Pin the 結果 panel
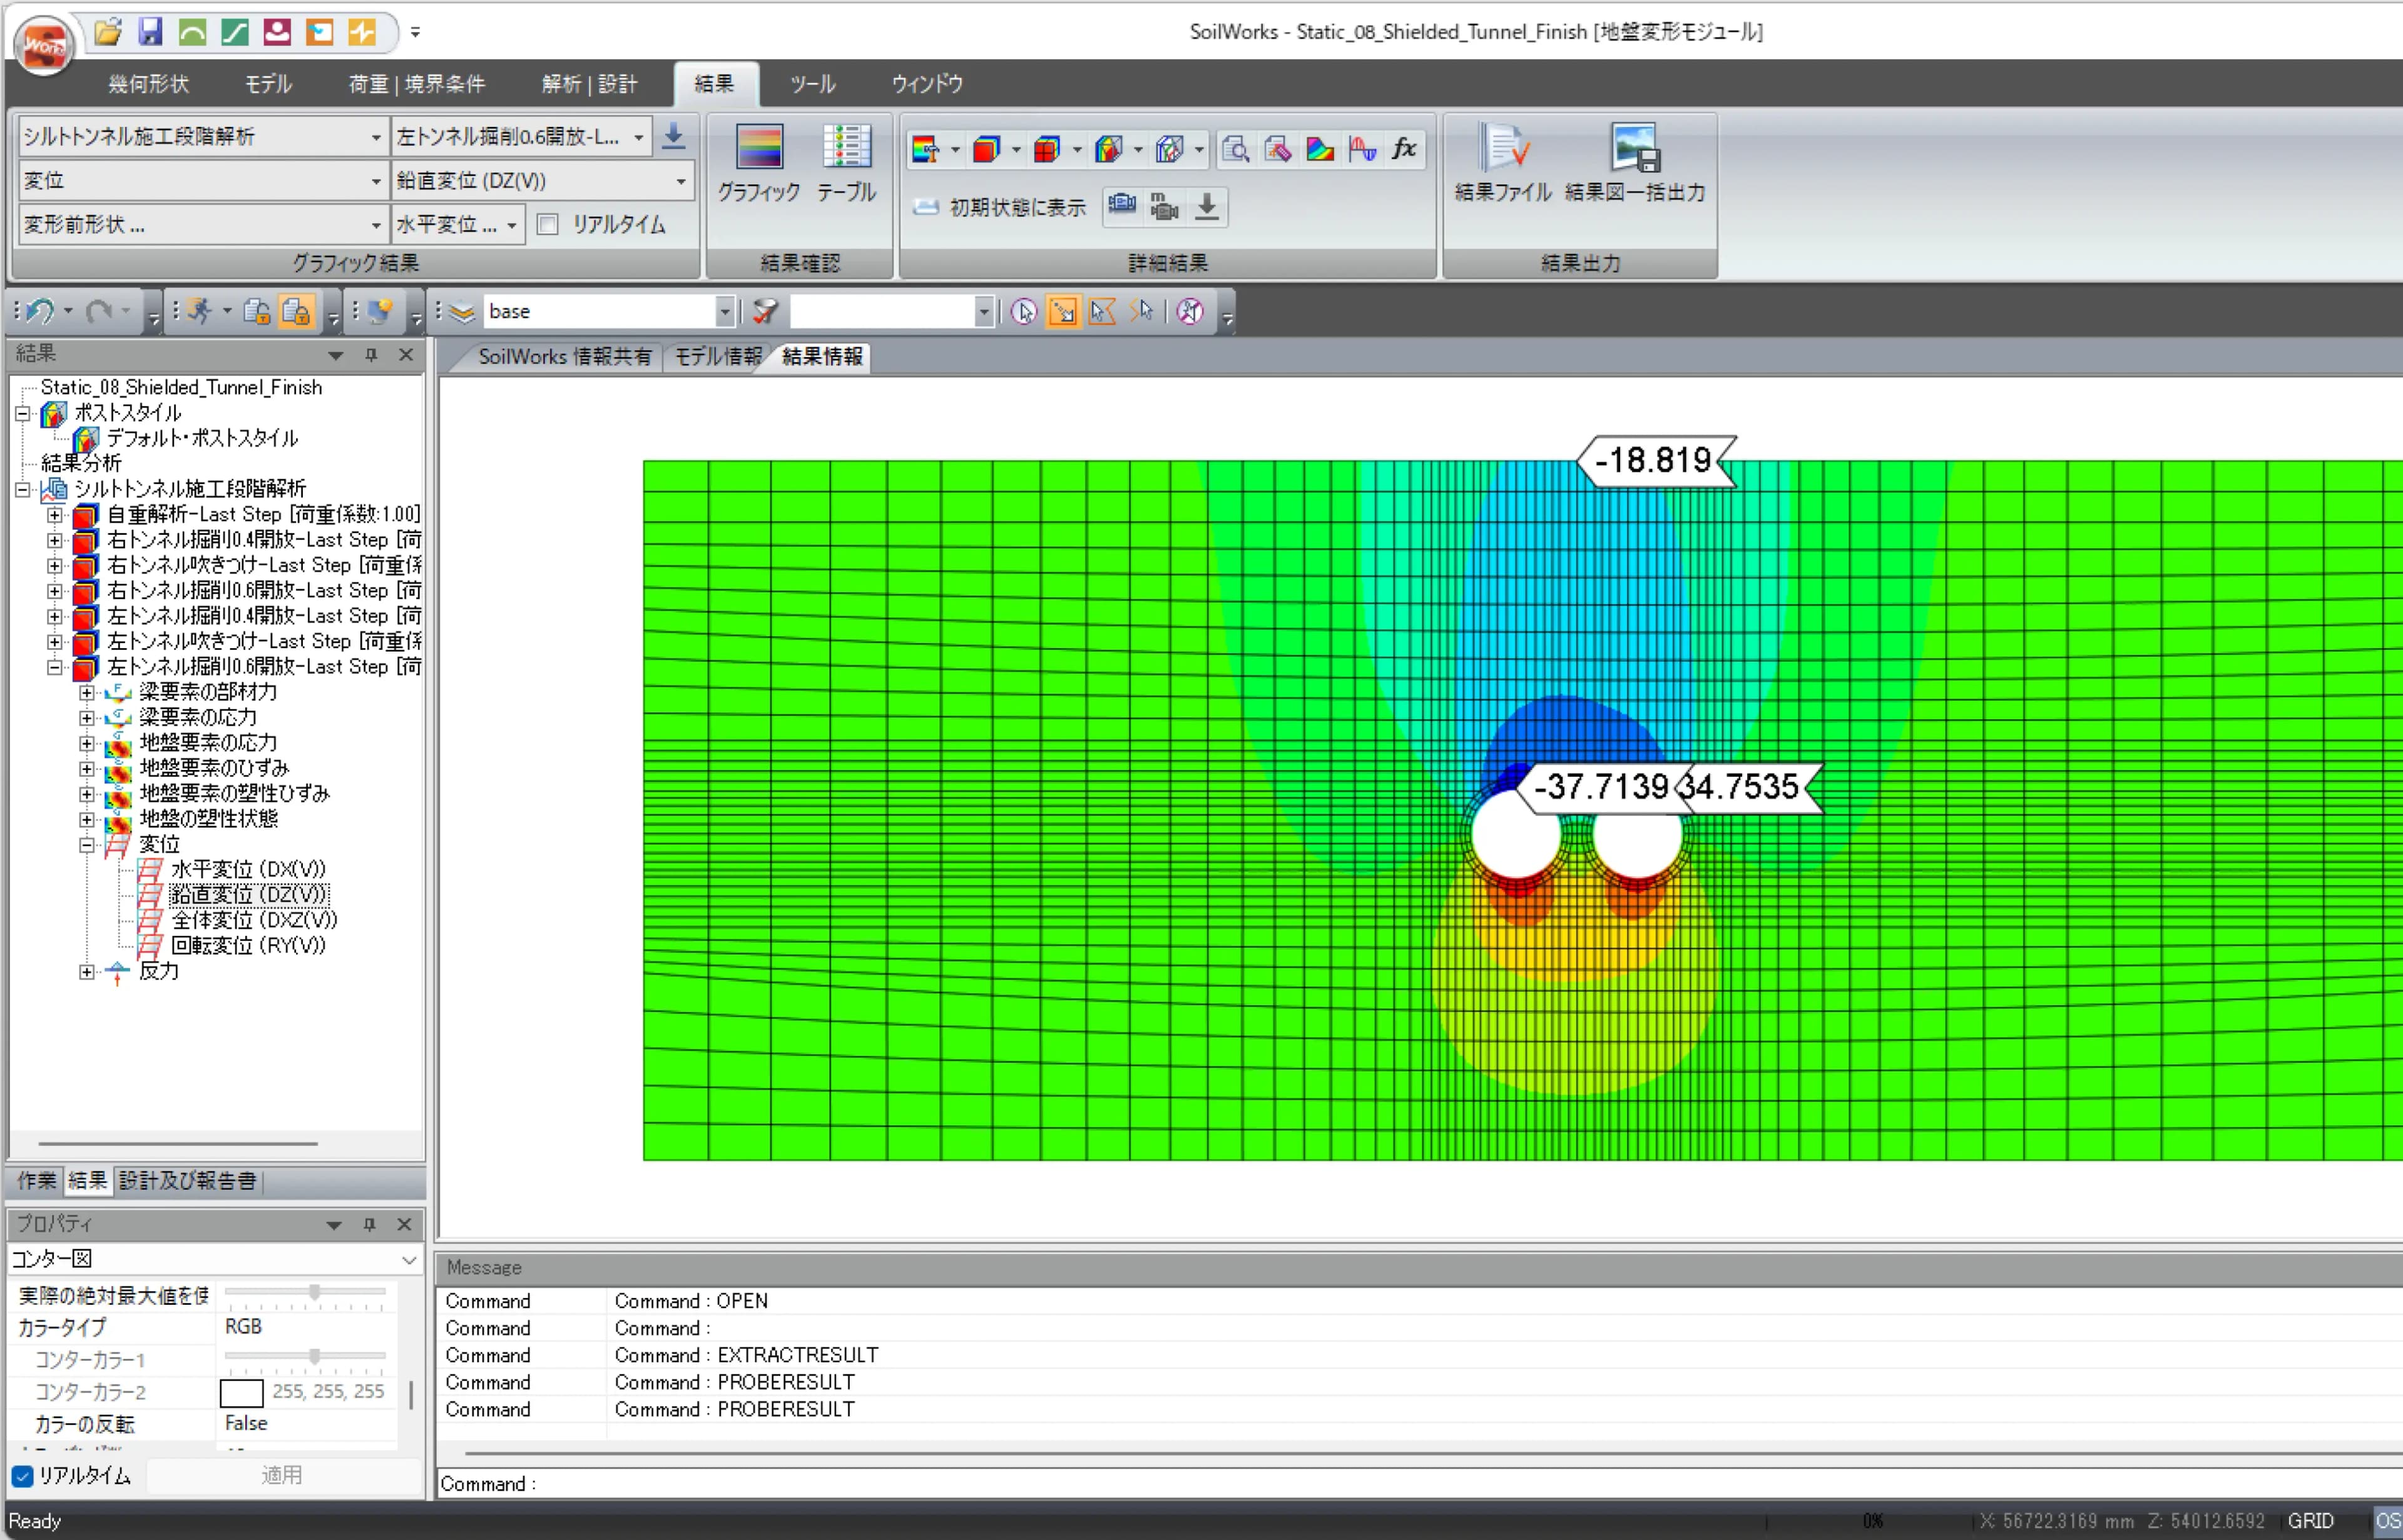The width and height of the screenshot is (2403, 1540). click(371, 354)
